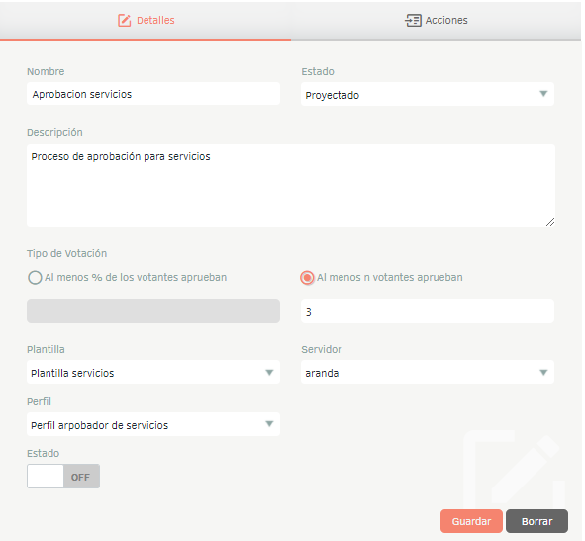This screenshot has height=541, width=585.
Task: Open the Estado 'Proyectado' dropdown
Action: tap(428, 94)
